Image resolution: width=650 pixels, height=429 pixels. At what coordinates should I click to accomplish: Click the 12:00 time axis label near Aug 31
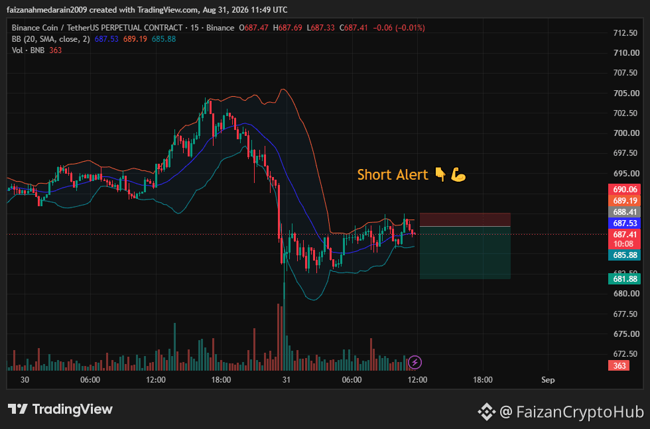pos(417,380)
